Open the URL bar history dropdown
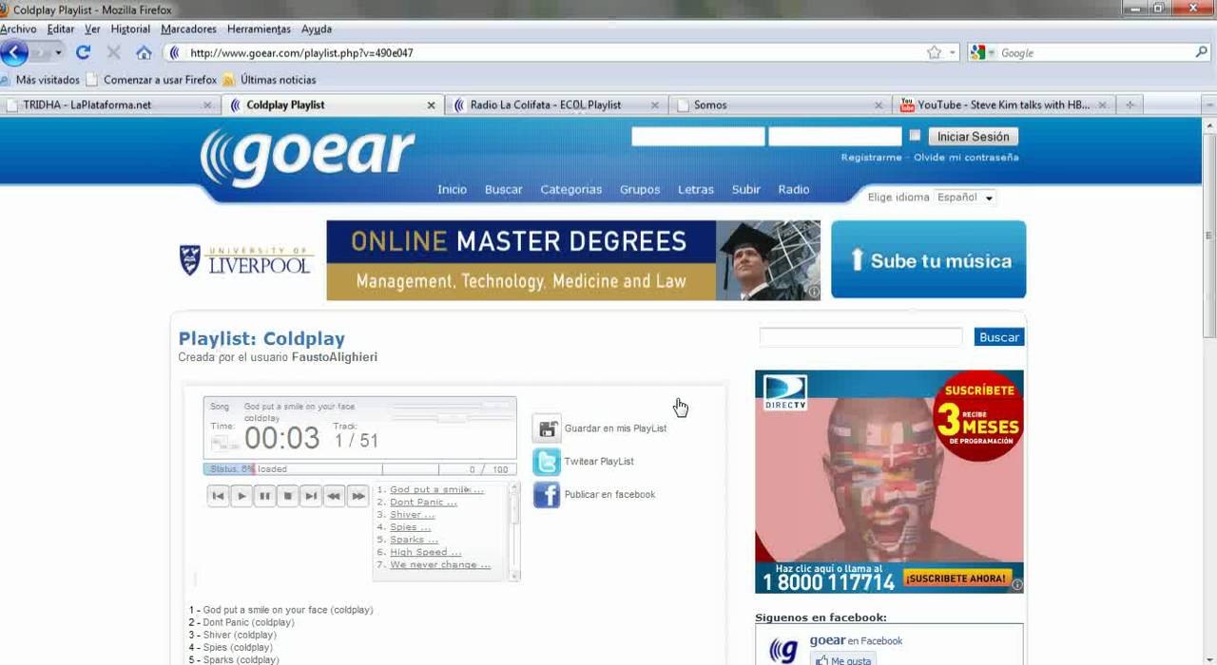The height and width of the screenshot is (665, 1217). point(953,53)
